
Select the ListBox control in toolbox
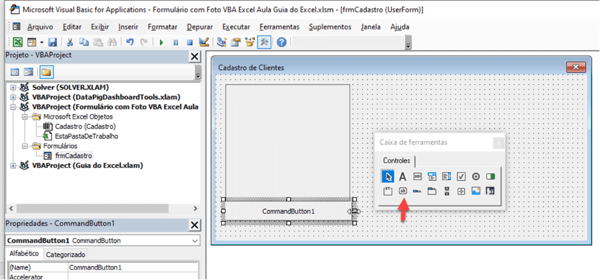447,176
